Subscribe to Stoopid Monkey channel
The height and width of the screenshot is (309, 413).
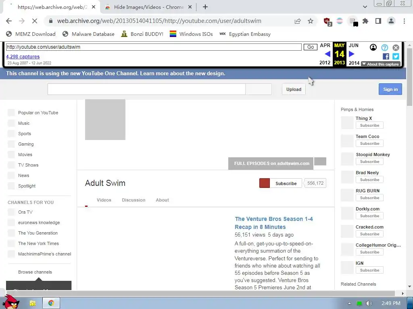tap(369, 162)
